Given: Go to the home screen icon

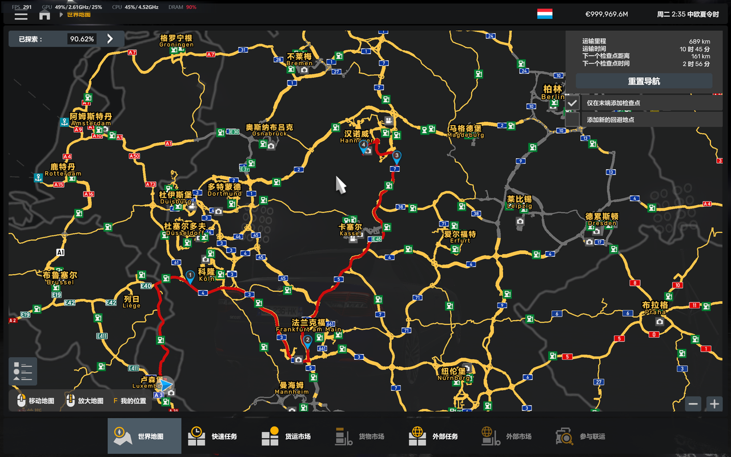Looking at the screenshot, I should coord(45,15).
